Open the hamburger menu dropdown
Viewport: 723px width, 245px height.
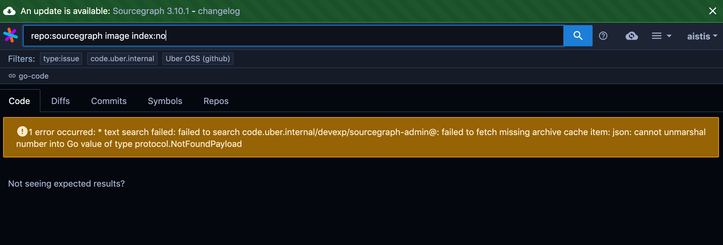[x=661, y=36]
